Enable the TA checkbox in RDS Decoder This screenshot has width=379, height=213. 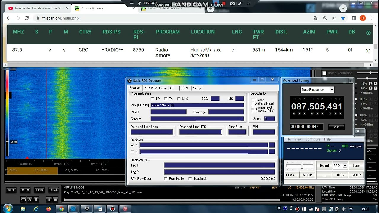coord(166,99)
